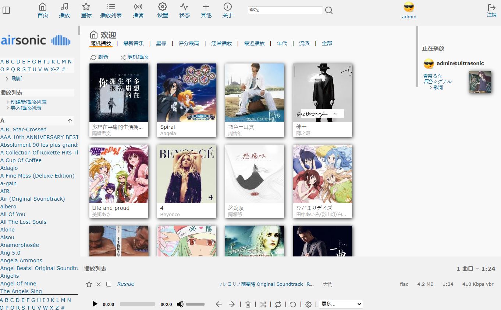This screenshot has width=501, height=310.
Task: Select the 全部 tab
Action: pyautogui.click(x=327, y=43)
